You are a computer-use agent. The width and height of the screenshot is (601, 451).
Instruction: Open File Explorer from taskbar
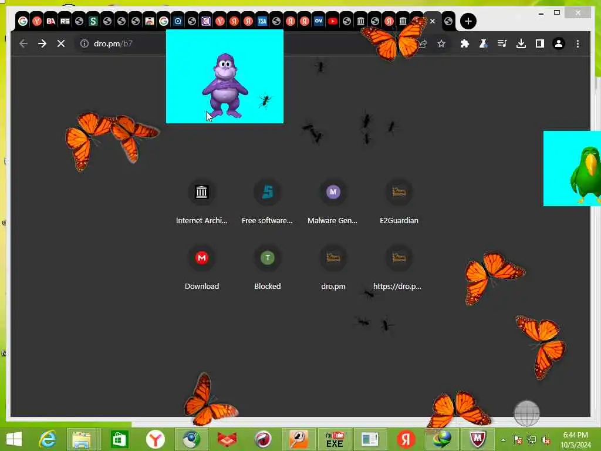tap(81, 439)
